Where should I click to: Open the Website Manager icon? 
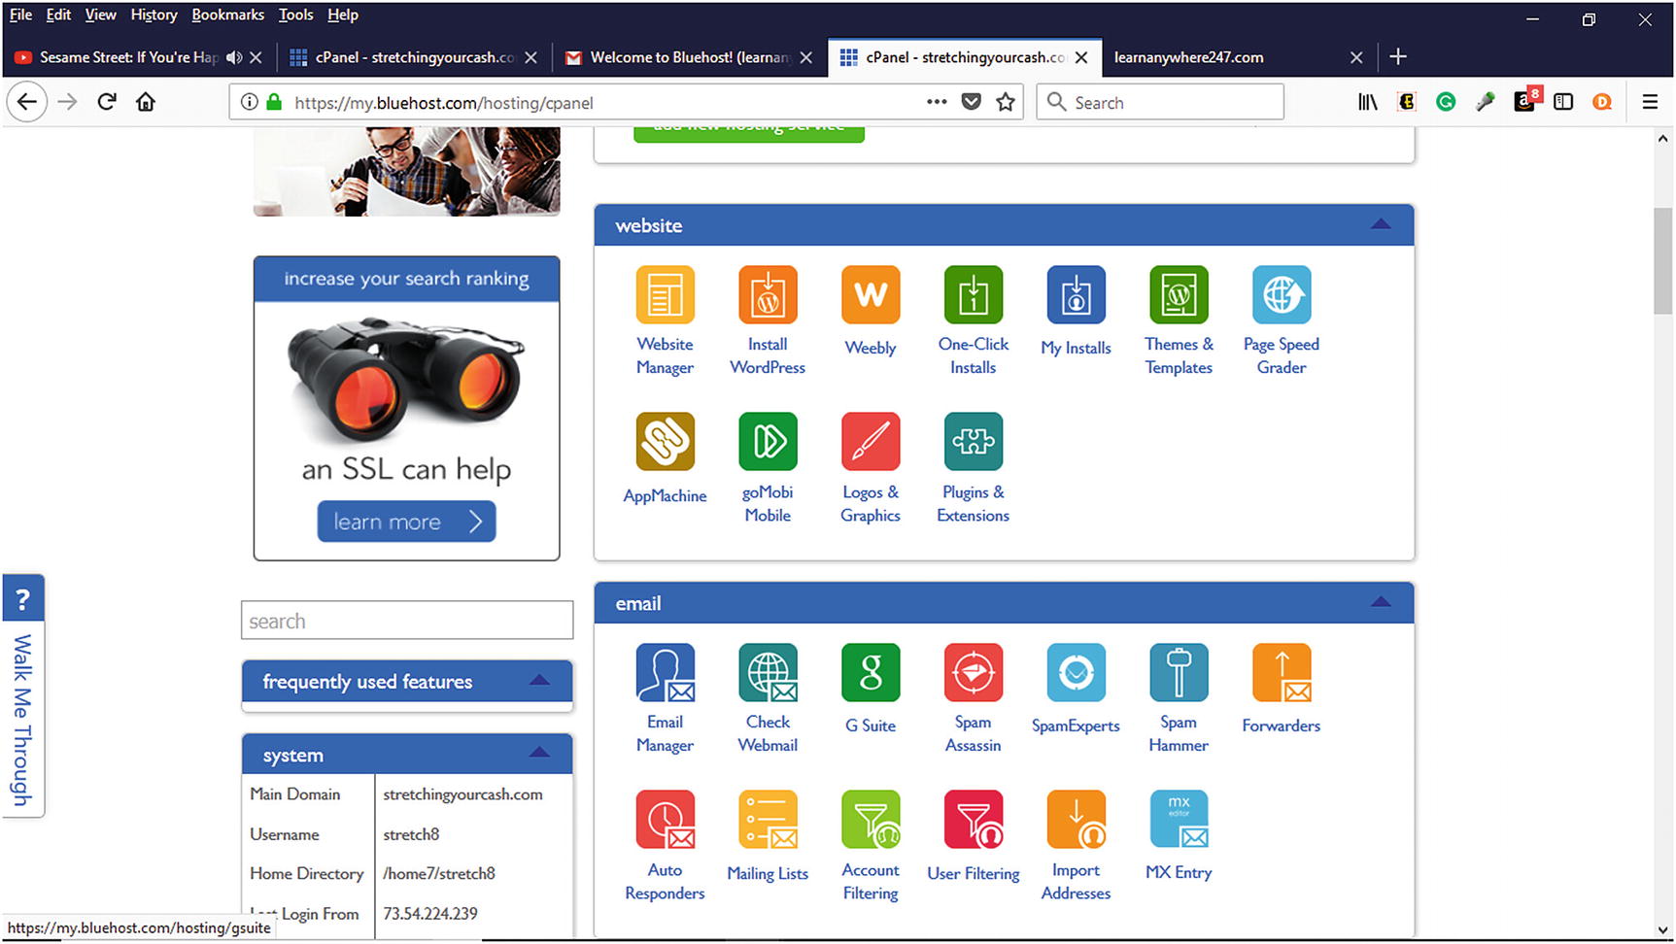coord(665,295)
